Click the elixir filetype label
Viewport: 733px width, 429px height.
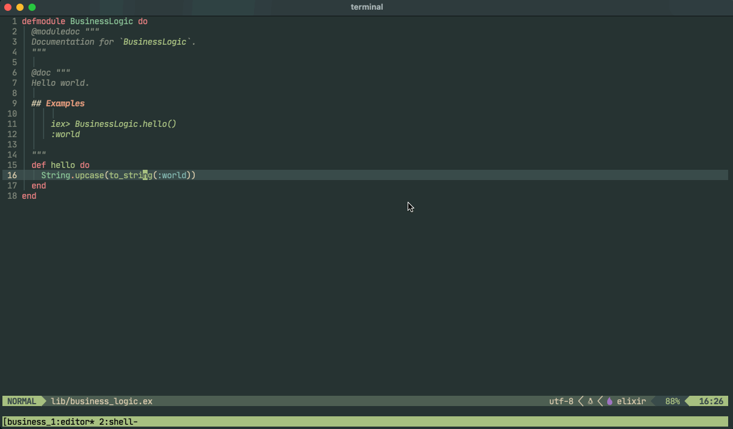point(631,401)
